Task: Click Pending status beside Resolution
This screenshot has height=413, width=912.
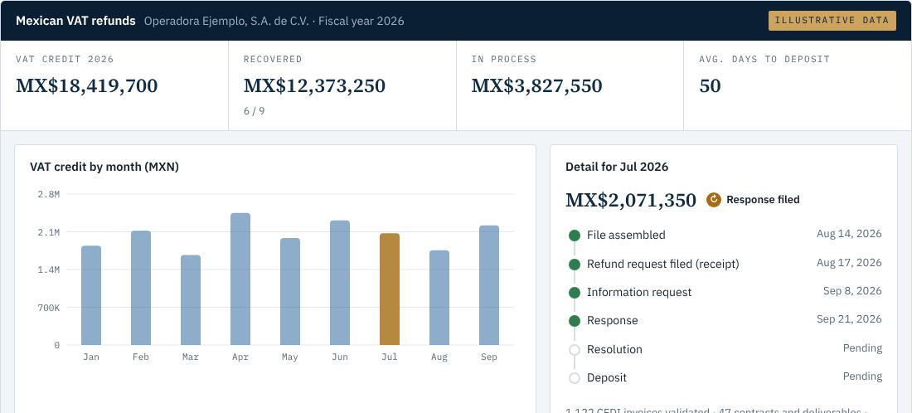Action: [x=862, y=348]
